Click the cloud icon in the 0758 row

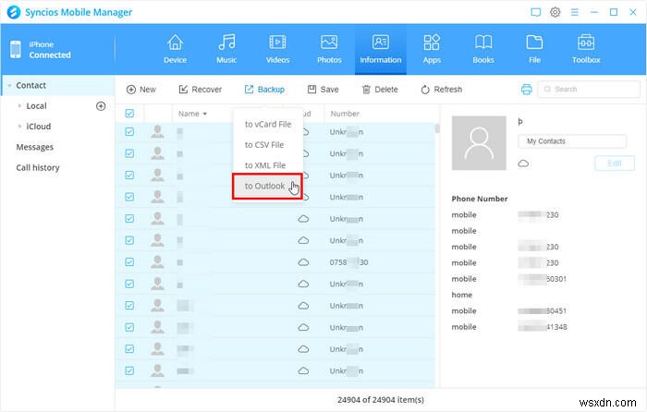click(303, 262)
